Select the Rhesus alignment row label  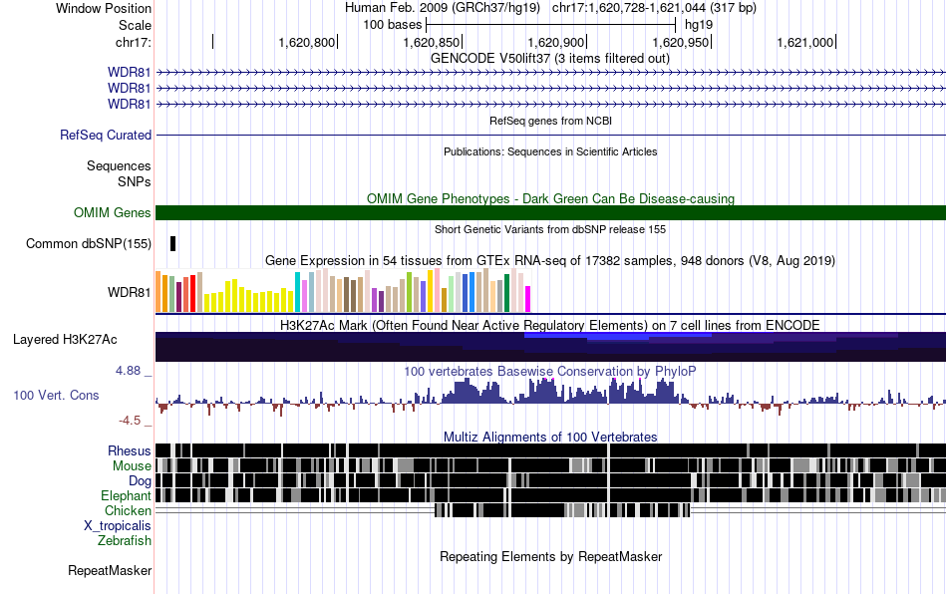click(x=130, y=450)
